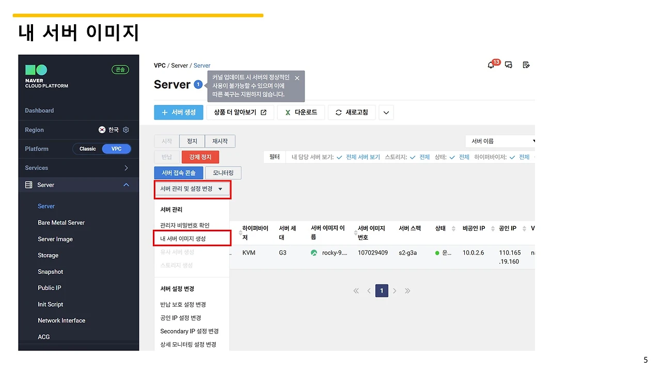Open the 상품 더 알아보기 link button
The width and height of the screenshot is (661, 371).
(240, 112)
